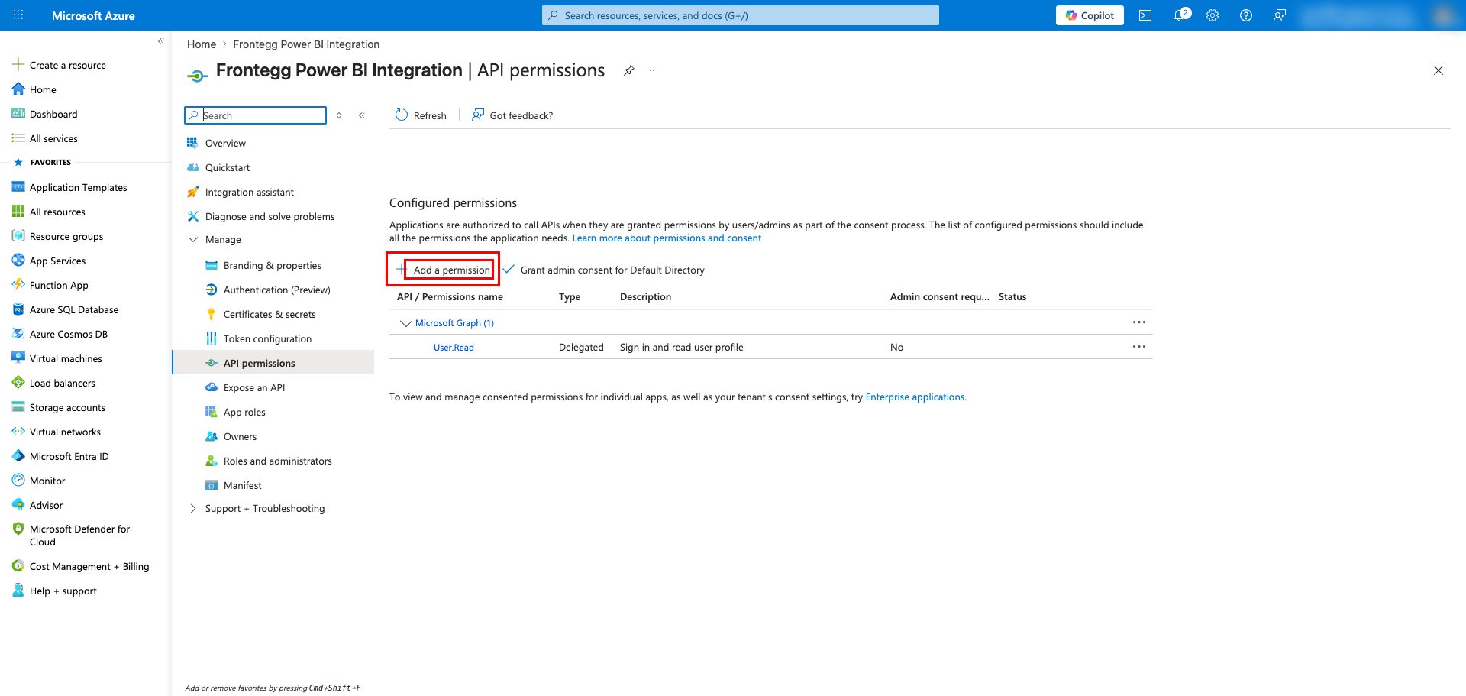Open Enterprise applications link

(915, 397)
